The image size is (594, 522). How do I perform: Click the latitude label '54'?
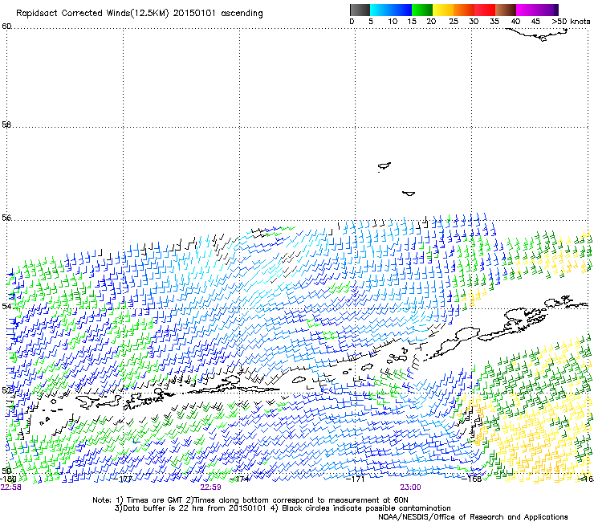6,305
